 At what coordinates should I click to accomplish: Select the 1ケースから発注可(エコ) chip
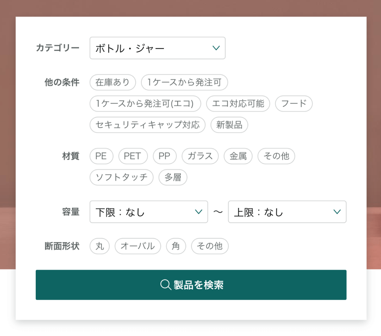(x=145, y=104)
